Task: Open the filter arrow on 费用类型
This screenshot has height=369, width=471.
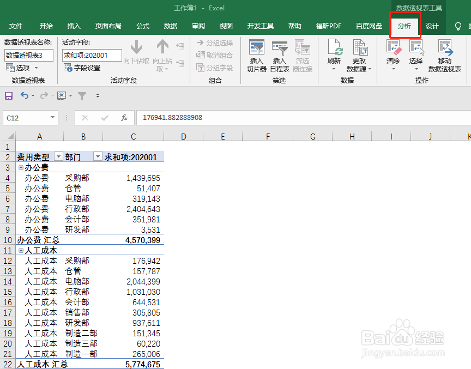Action: 58,156
